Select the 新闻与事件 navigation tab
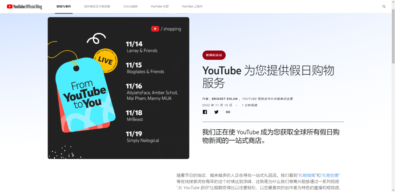Screen dimensions: 395x192 [64, 7]
